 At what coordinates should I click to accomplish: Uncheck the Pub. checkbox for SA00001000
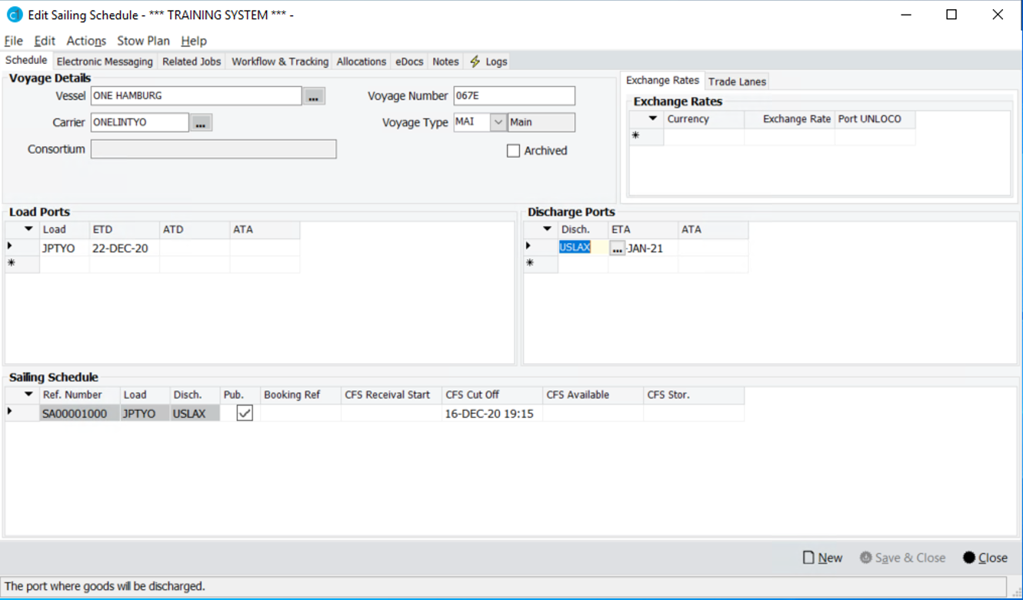(x=244, y=413)
